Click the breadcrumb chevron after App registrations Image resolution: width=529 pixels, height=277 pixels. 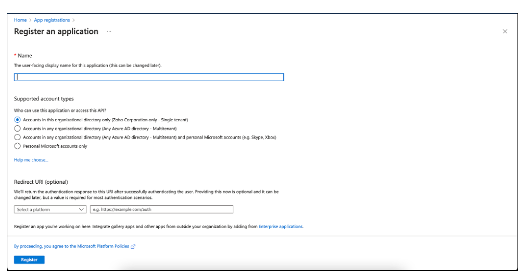click(74, 20)
